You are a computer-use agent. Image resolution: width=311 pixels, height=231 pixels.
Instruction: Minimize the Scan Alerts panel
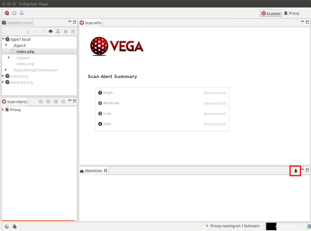tap(70, 100)
